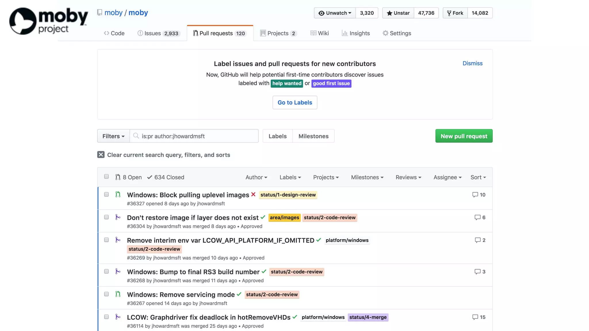
Task: Click green check beside Bump to final RS3 build
Action: pyautogui.click(x=264, y=272)
